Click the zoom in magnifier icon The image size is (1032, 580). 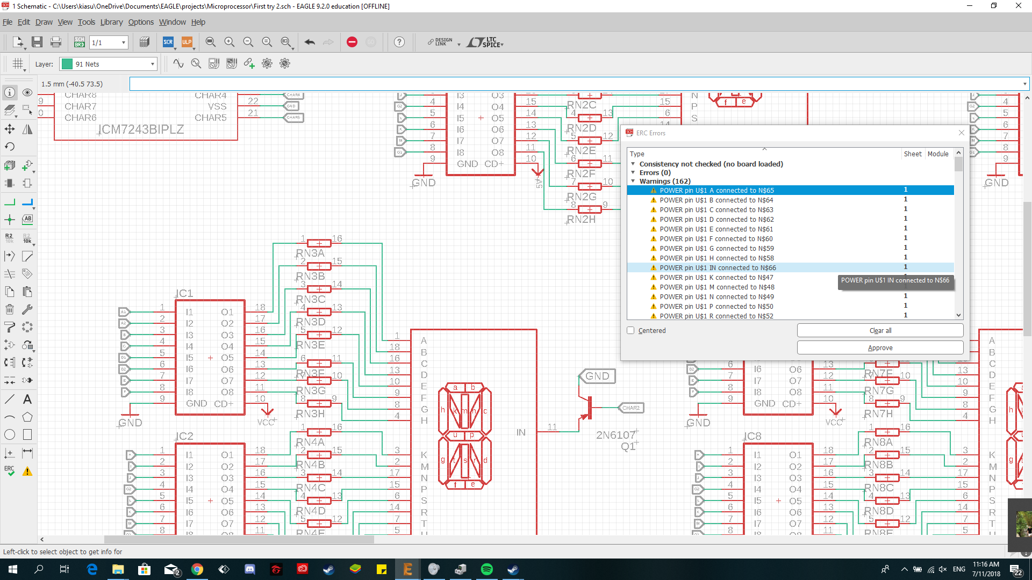(x=230, y=42)
